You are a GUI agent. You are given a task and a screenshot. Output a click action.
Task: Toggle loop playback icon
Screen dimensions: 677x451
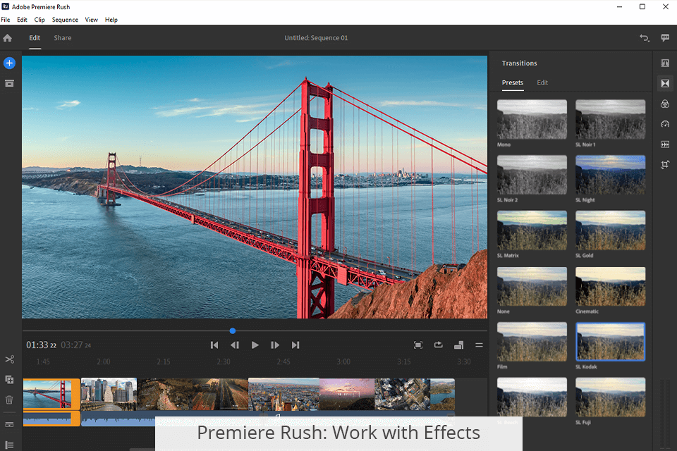[x=438, y=345]
